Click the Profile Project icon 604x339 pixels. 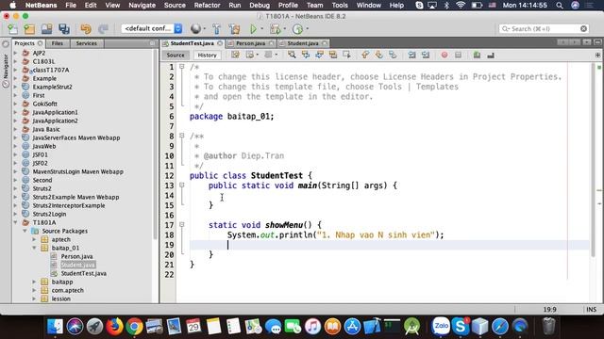point(297,29)
